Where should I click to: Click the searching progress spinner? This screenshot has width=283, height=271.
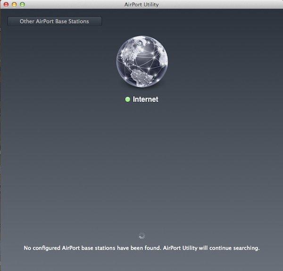(142, 236)
